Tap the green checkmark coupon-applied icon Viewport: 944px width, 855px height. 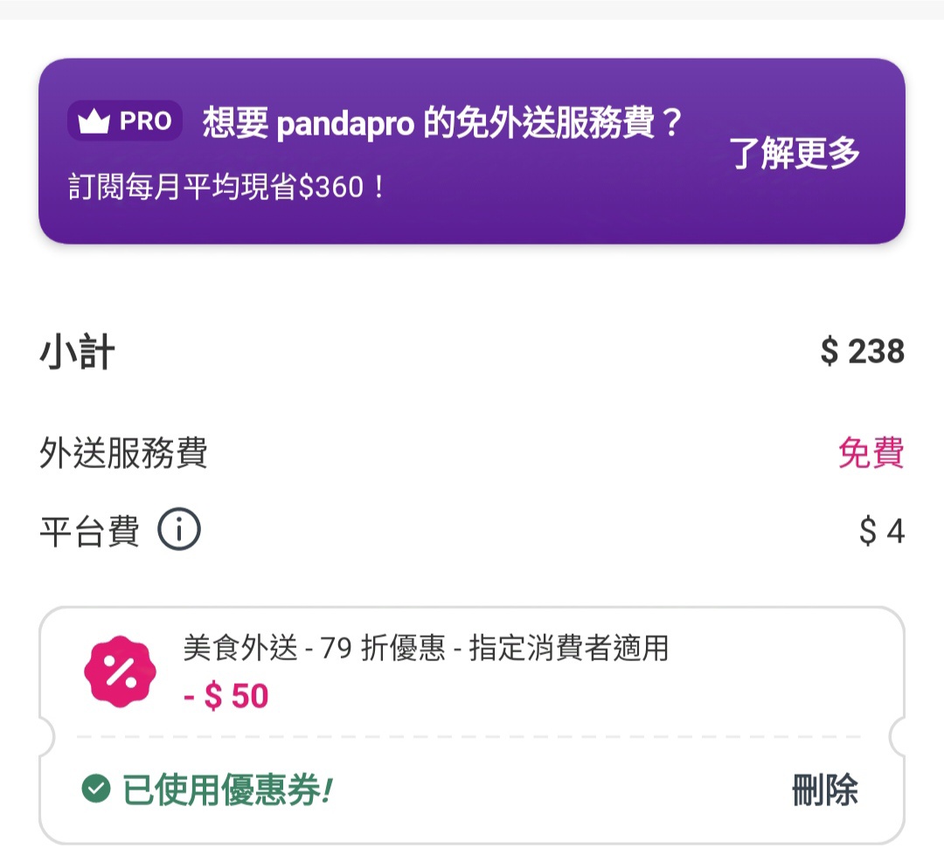coord(95,789)
